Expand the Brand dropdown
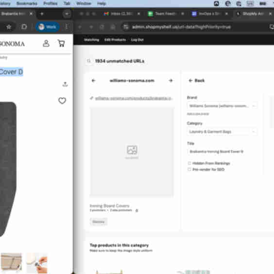This screenshot has width=274, height=274. (x=222, y=106)
